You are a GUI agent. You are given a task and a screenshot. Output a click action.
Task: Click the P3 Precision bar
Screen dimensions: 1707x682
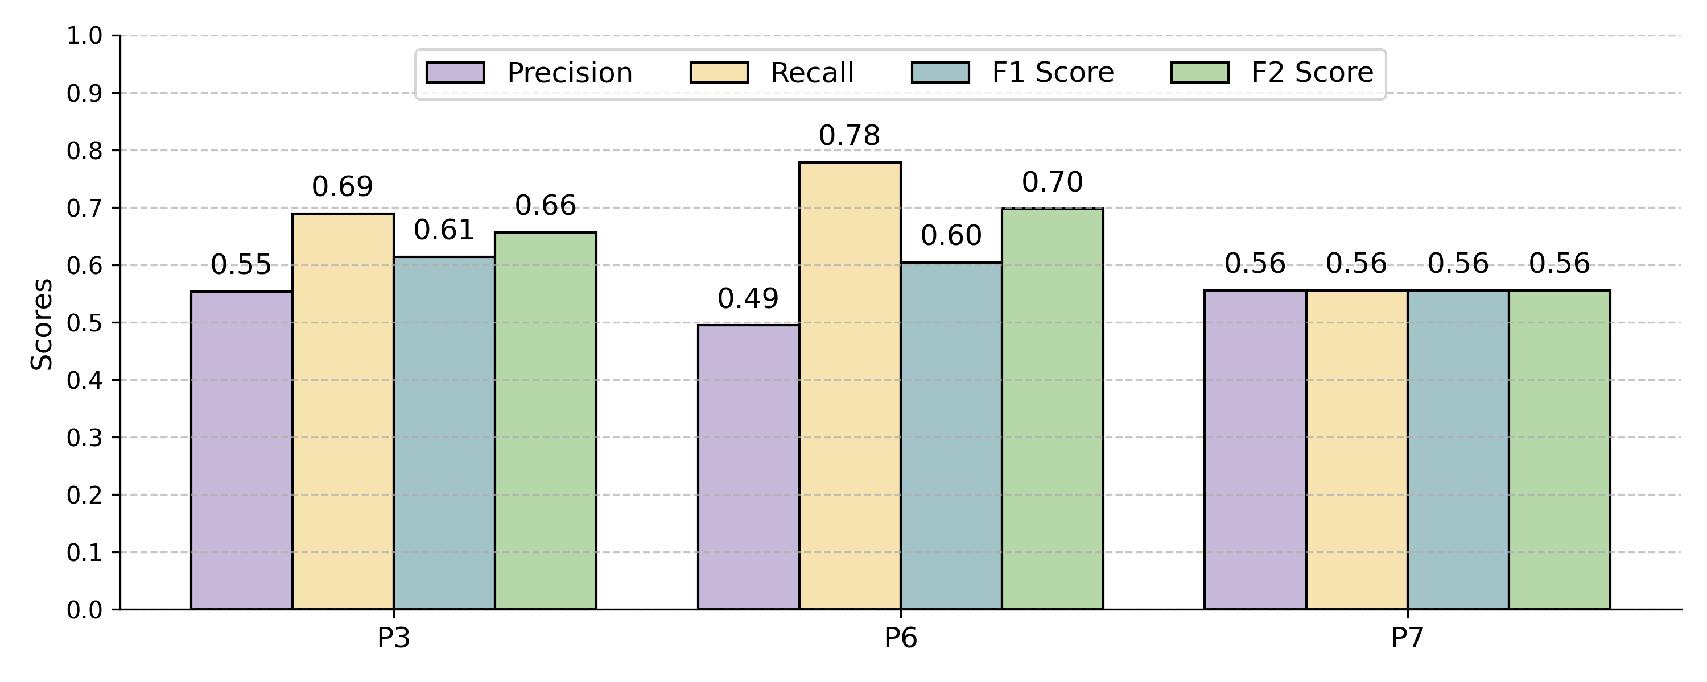pos(241,450)
